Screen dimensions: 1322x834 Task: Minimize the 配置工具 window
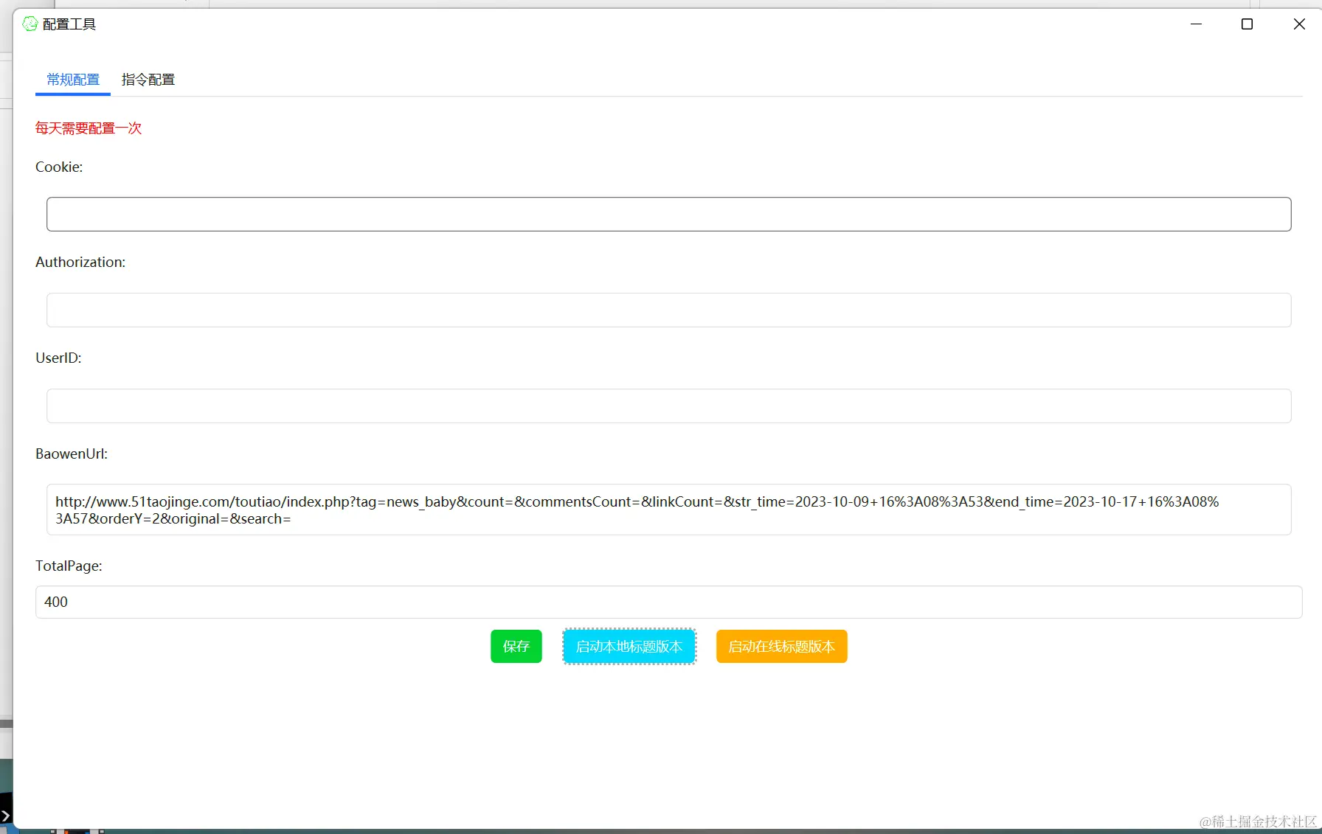click(x=1196, y=24)
